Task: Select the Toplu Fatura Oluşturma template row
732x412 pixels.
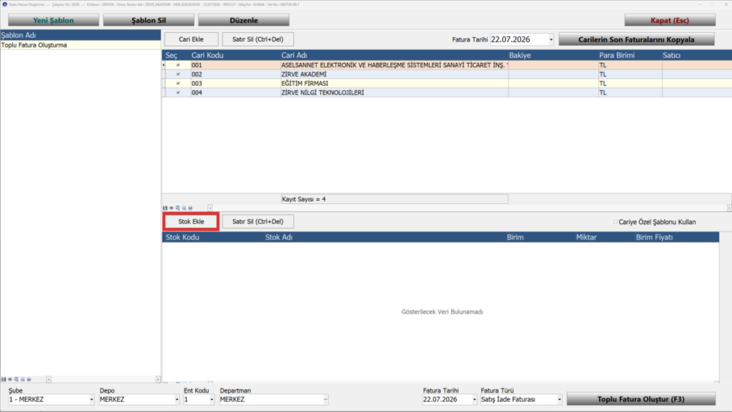Action: [80, 45]
